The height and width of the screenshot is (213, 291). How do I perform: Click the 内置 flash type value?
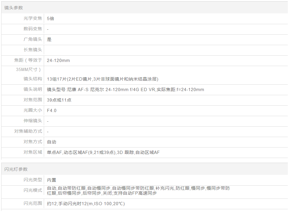tap(52, 180)
